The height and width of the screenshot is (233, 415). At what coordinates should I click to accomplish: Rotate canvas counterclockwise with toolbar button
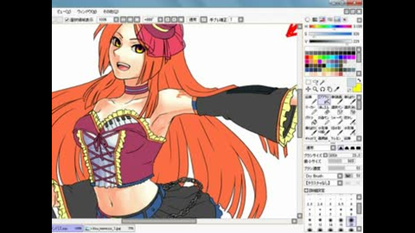pyautogui.click(x=167, y=19)
